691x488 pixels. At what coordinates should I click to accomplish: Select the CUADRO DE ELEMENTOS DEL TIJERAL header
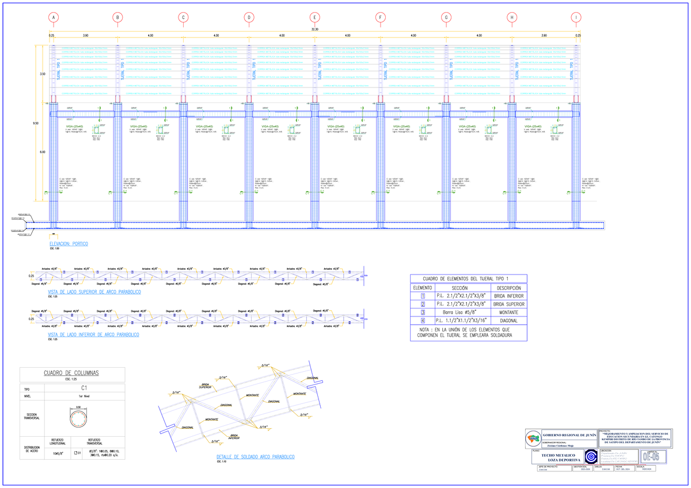[x=465, y=278]
